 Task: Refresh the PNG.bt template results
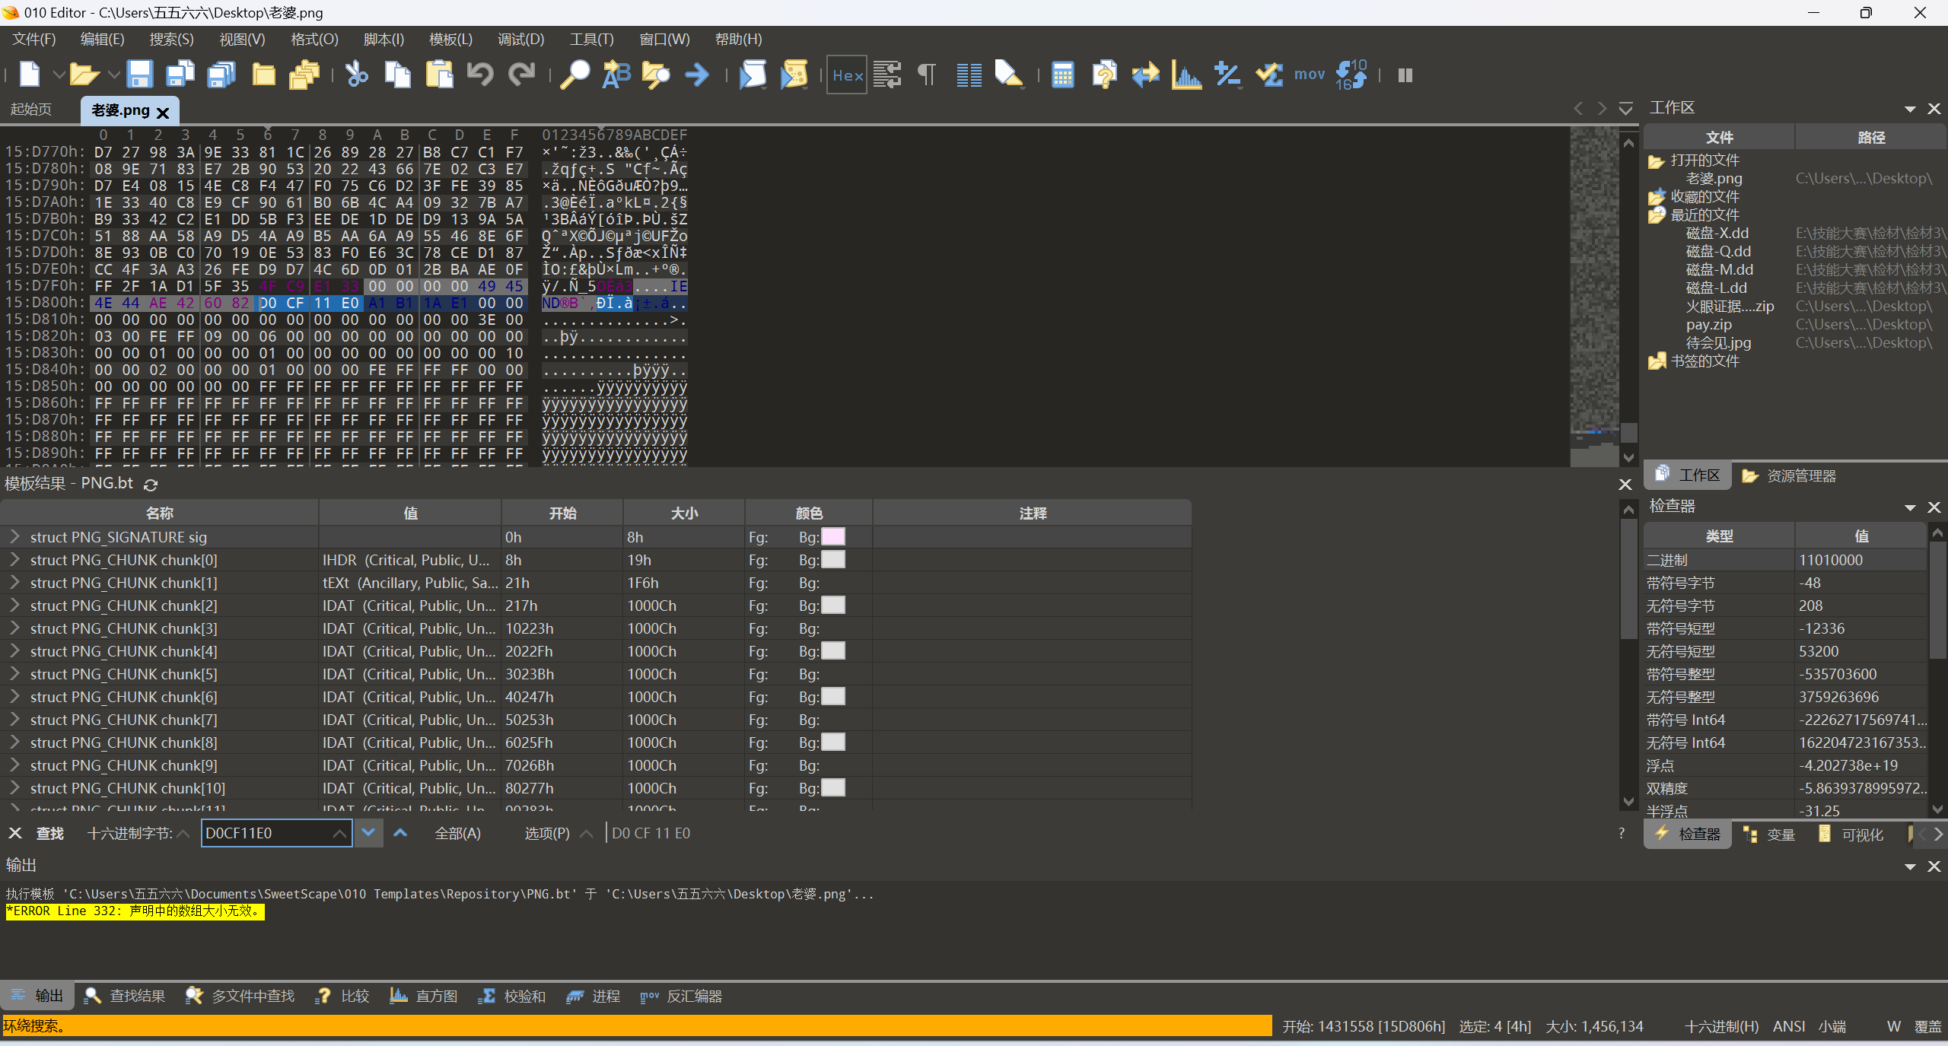pos(151,485)
